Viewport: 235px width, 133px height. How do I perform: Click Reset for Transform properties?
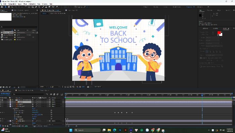tap(34, 108)
